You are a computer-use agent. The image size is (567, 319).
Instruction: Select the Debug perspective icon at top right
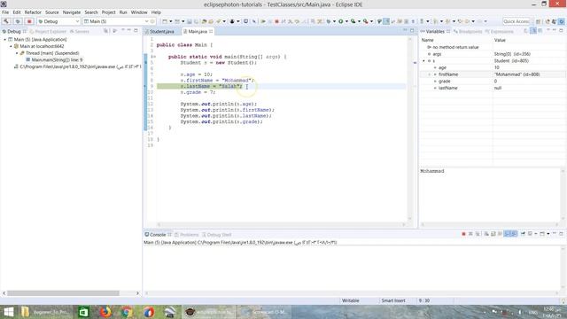pyautogui.click(x=561, y=21)
